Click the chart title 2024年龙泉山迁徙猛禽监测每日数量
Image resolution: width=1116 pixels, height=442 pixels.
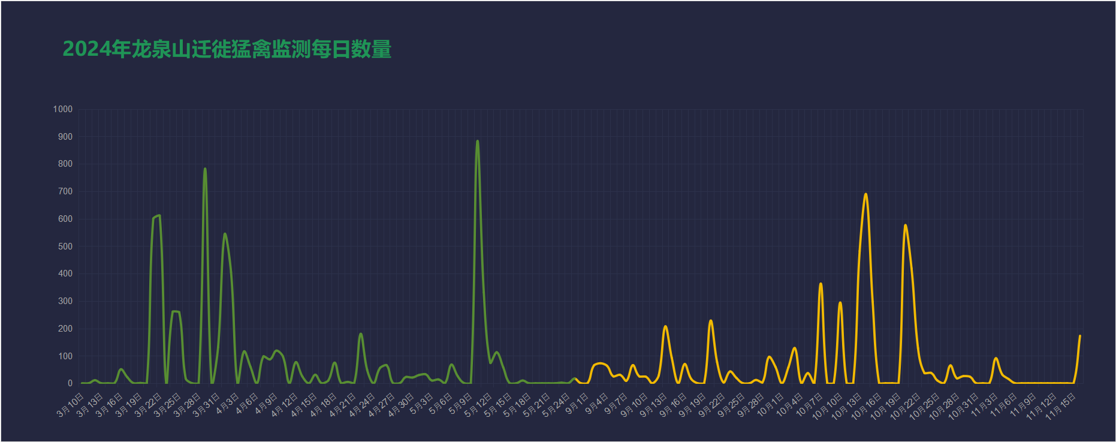click(x=227, y=49)
